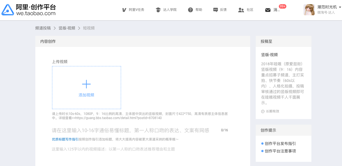Viewport: 342px width, 166px height.
Task: Open the 优质标题写作指引 link
Action: [65, 139]
